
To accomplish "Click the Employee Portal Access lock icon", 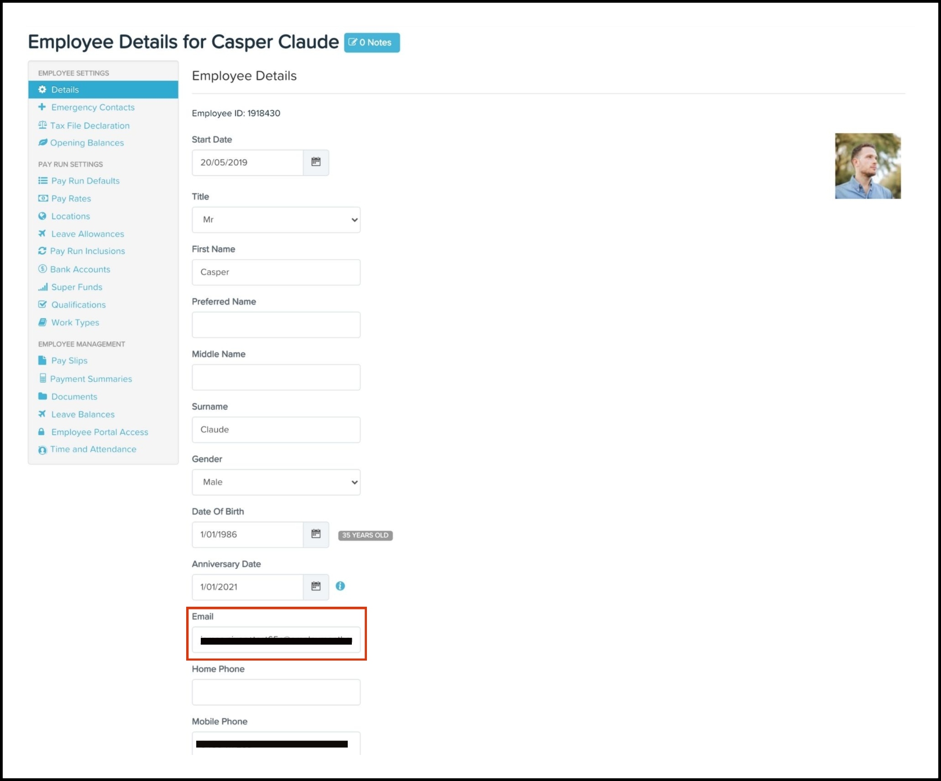I will tap(42, 432).
